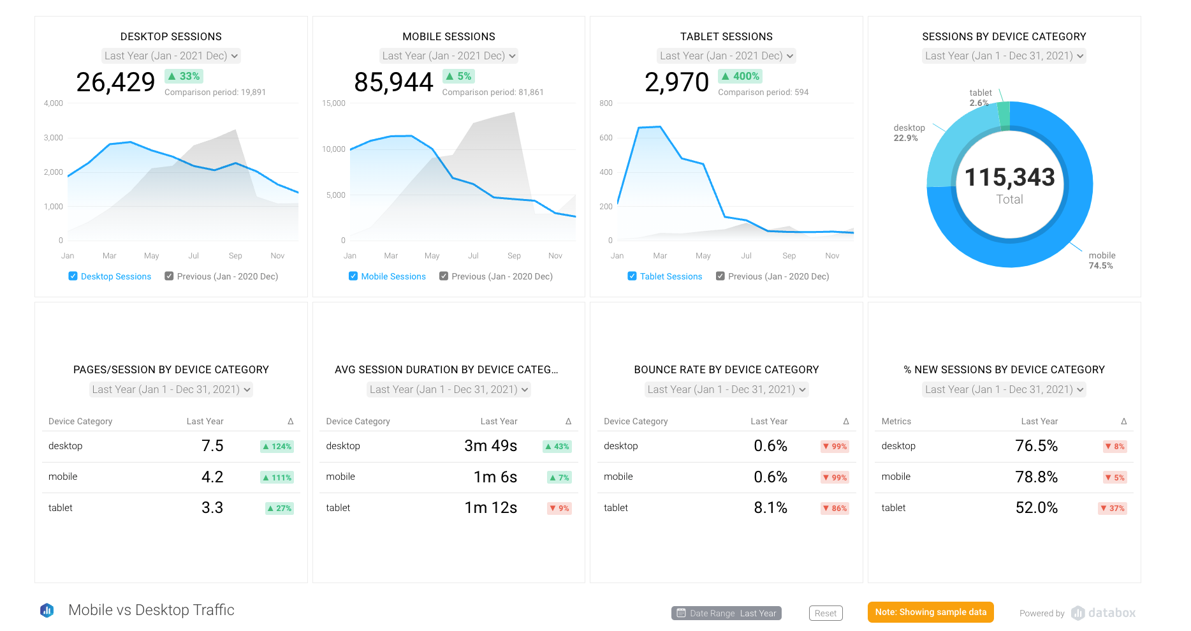Click the 26,429 desktop sessions value

point(115,82)
